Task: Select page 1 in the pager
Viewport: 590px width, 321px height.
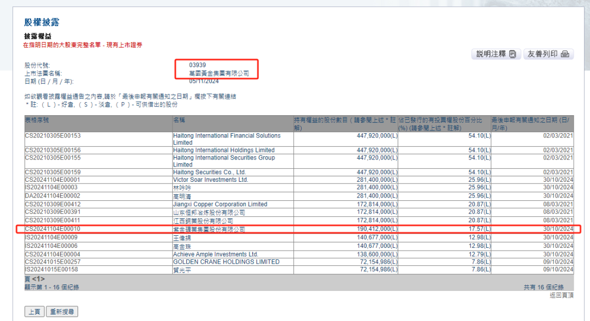Action: [x=38, y=279]
